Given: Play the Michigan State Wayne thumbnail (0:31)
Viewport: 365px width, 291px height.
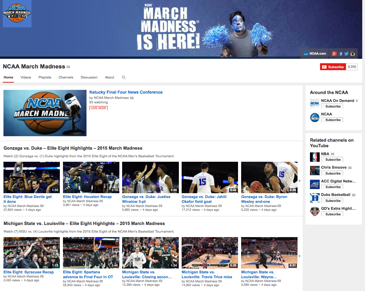Looking at the screenshot, I should [269, 253].
